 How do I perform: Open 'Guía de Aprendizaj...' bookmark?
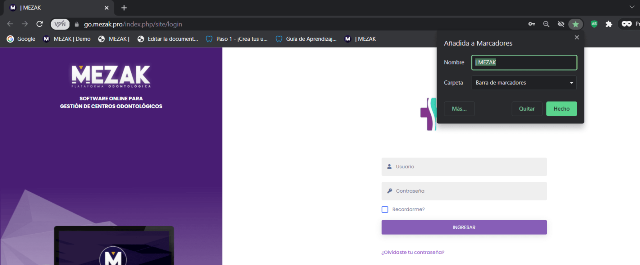point(306,39)
